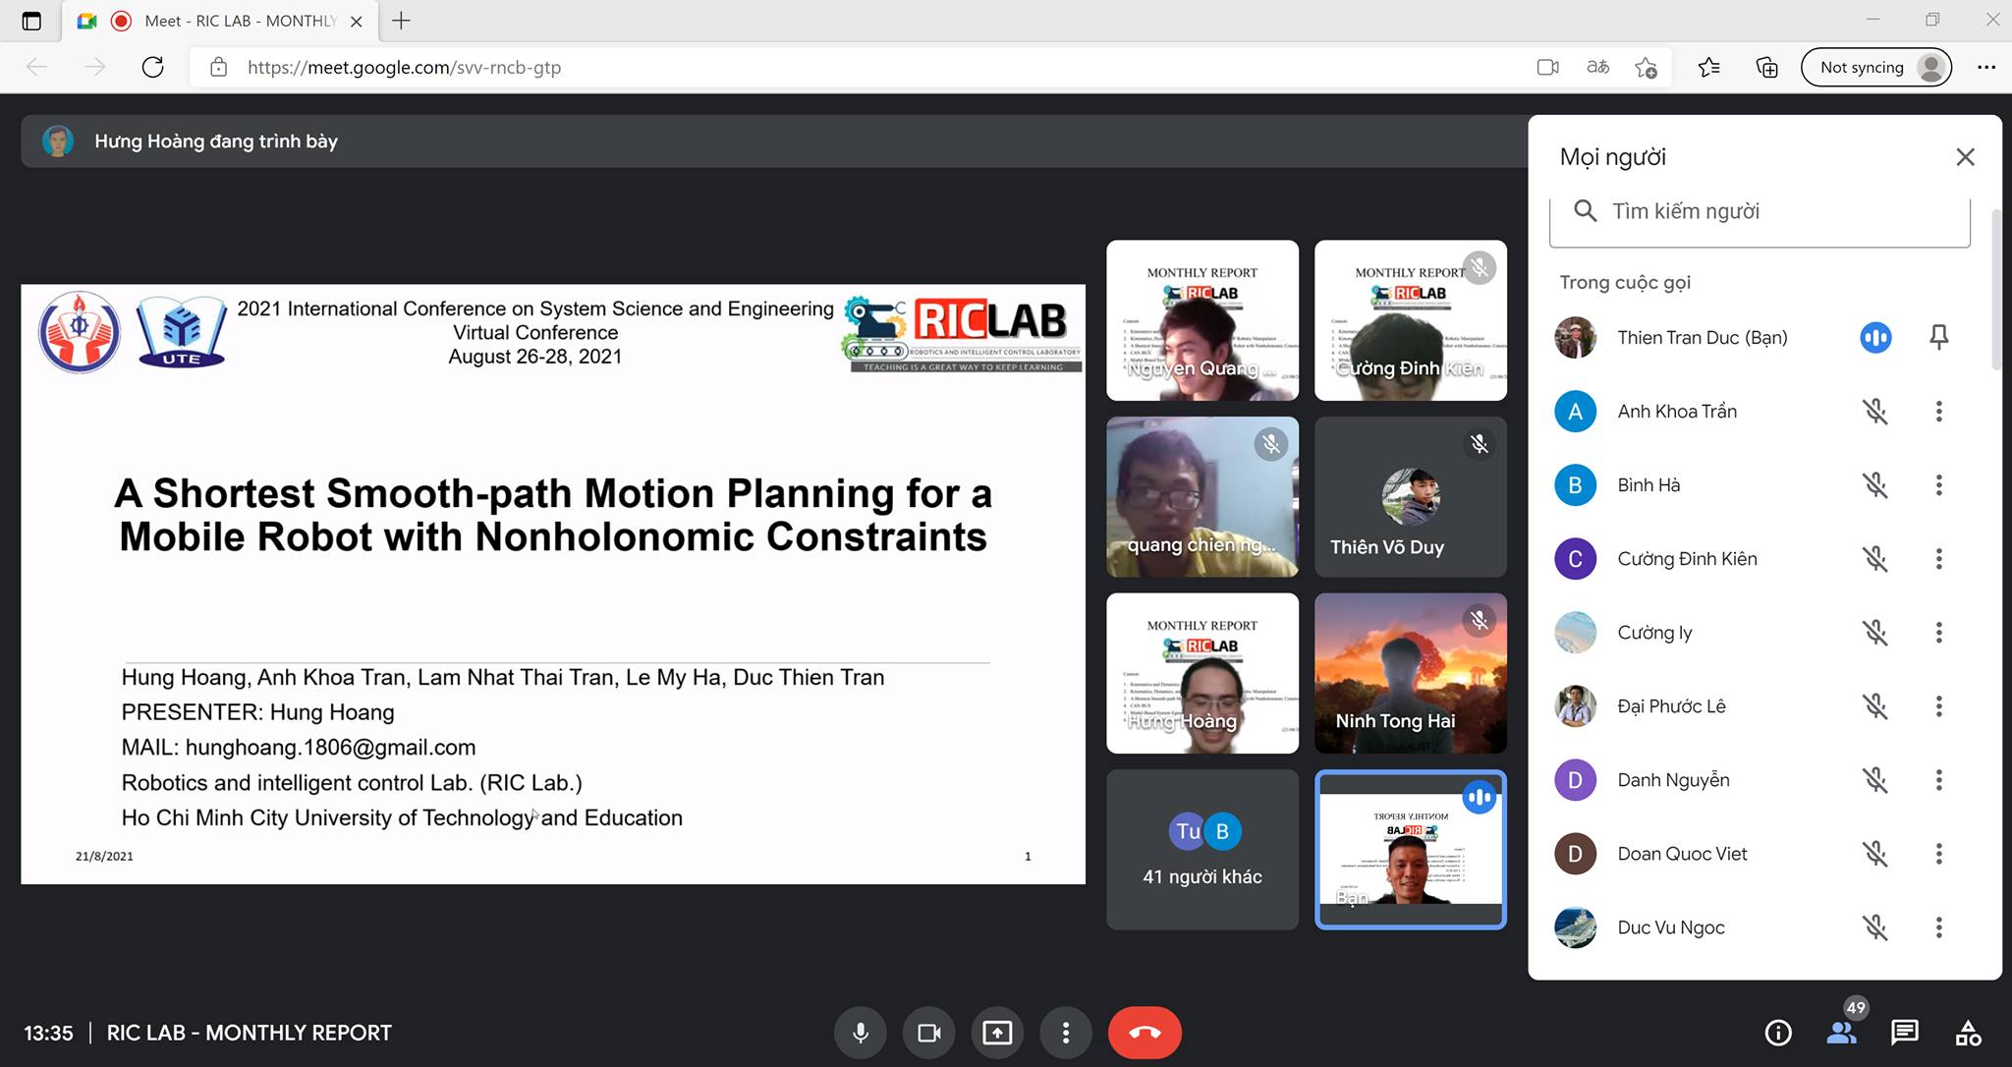End the call with red hang-up button
Image resolution: width=2012 pixels, height=1067 pixels.
[x=1145, y=1033]
